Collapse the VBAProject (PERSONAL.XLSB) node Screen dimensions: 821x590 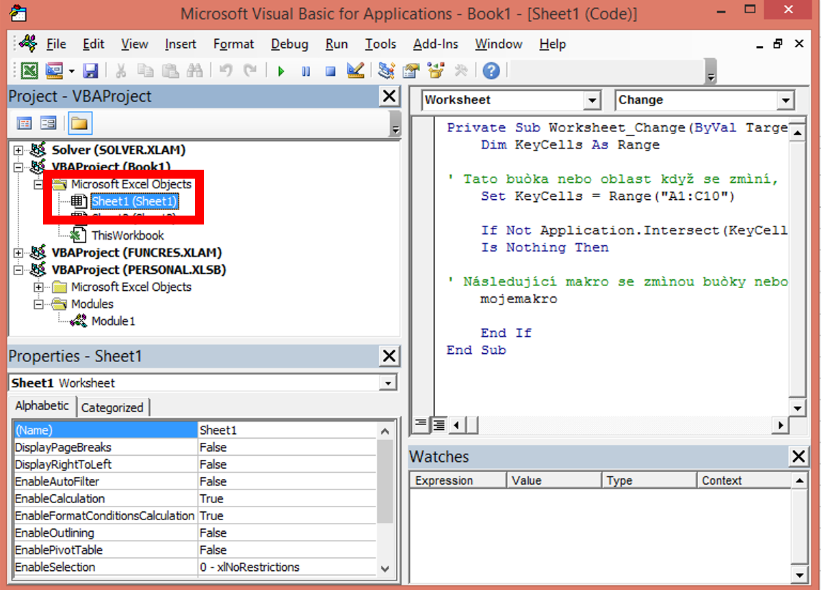[18, 270]
